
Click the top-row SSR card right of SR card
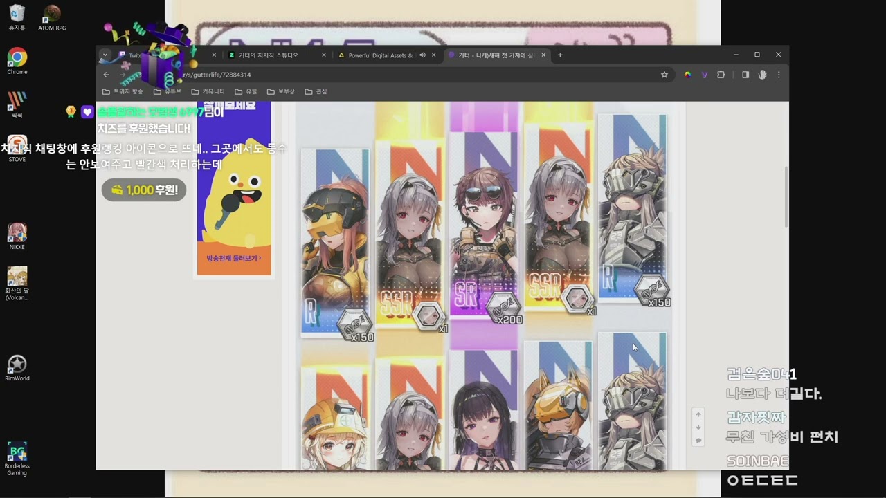point(558,216)
